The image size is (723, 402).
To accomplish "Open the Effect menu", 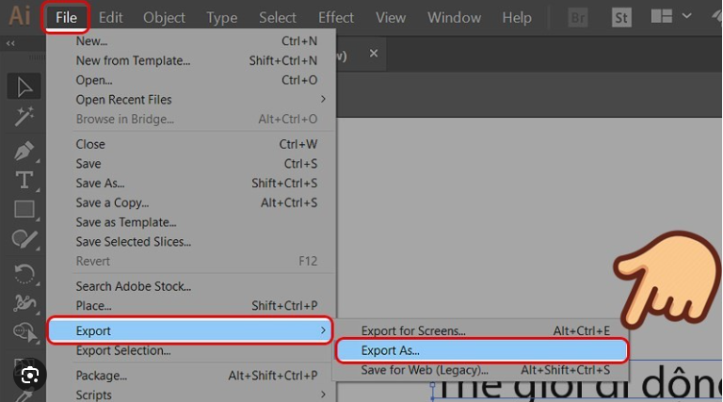I will (336, 18).
